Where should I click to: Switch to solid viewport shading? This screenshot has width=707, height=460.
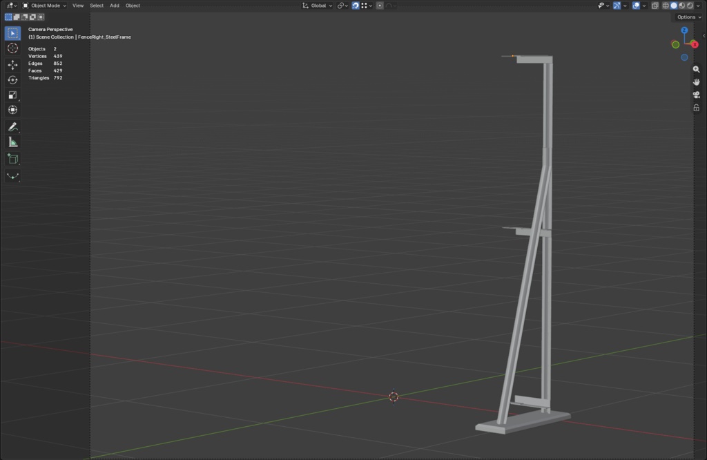(674, 6)
